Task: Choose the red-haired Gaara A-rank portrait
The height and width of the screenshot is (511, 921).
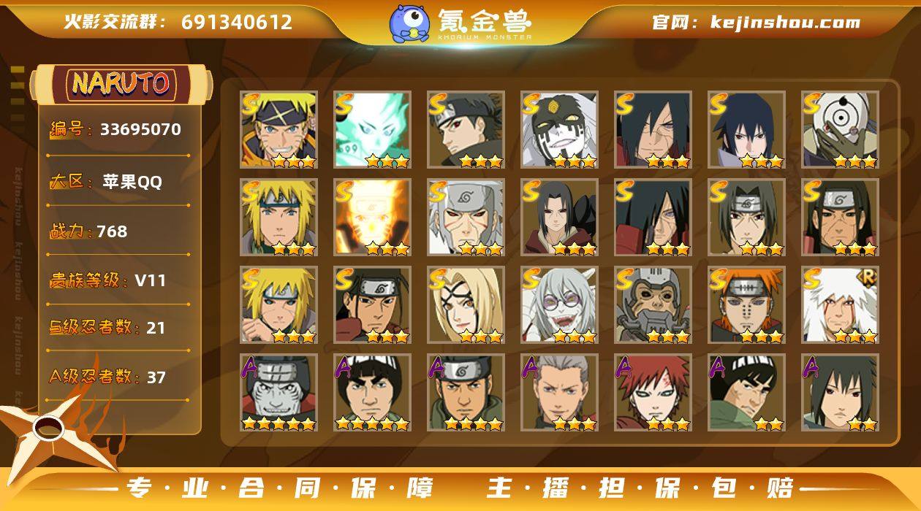Action: [653, 393]
